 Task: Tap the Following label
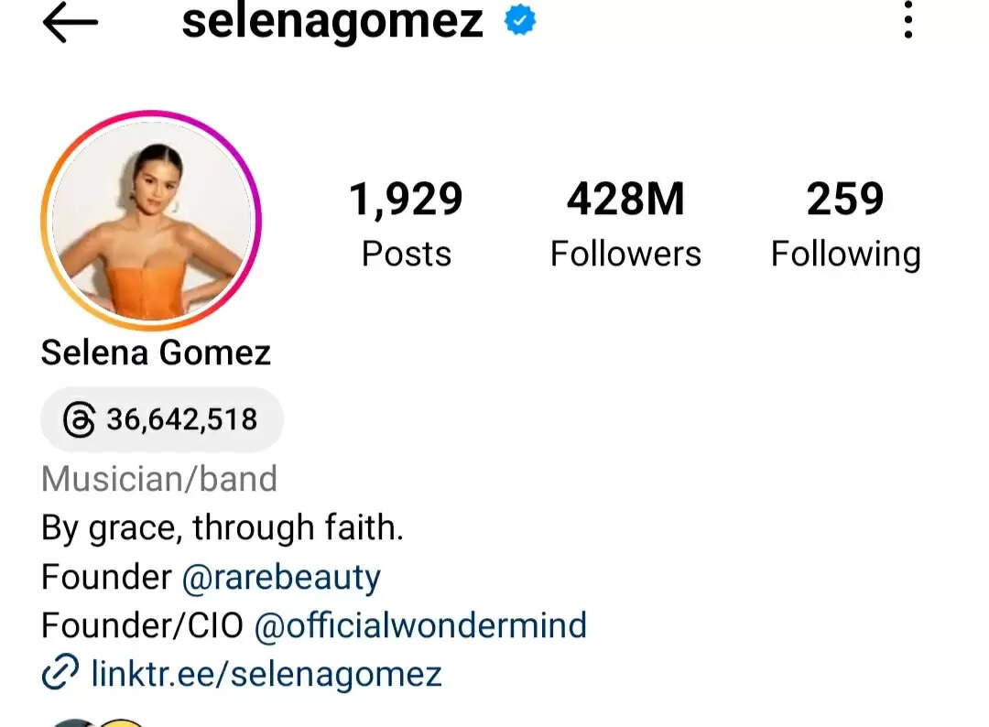846,255
